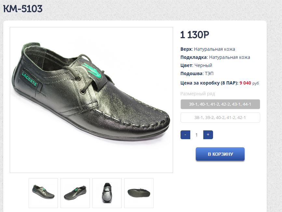Screen dimensions: 282x212
Task: Click the 1 130Р price
Action: coord(194,35)
